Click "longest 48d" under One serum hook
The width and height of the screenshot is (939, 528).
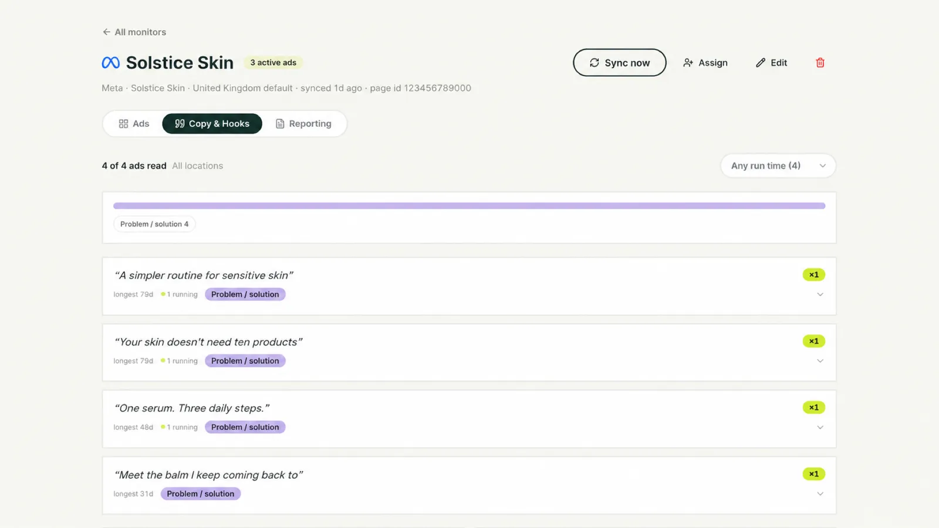133,427
